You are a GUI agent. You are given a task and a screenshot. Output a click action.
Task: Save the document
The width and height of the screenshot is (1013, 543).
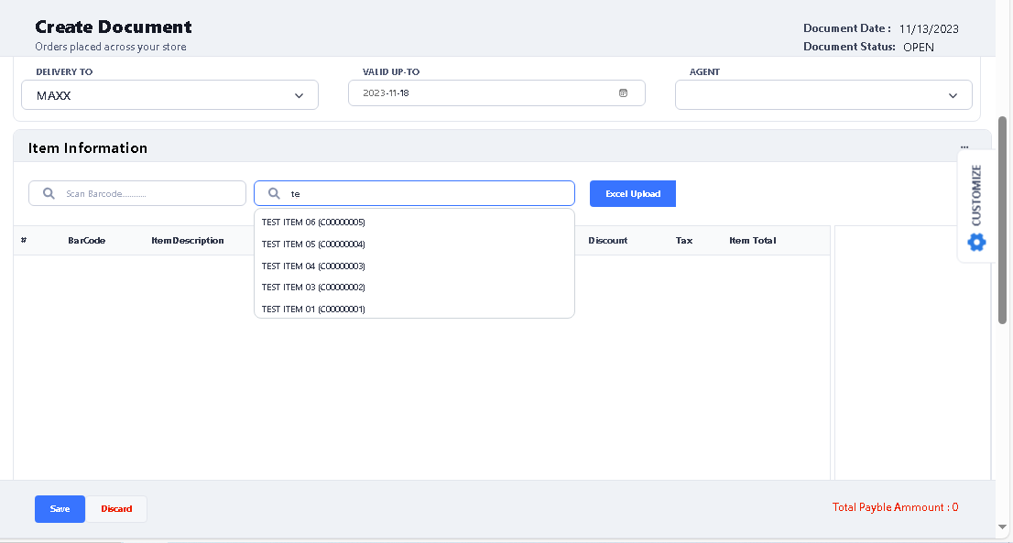pyautogui.click(x=60, y=509)
